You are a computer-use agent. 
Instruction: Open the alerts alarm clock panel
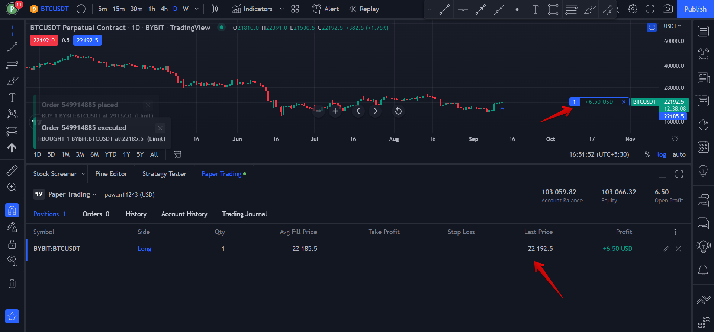[703, 54]
